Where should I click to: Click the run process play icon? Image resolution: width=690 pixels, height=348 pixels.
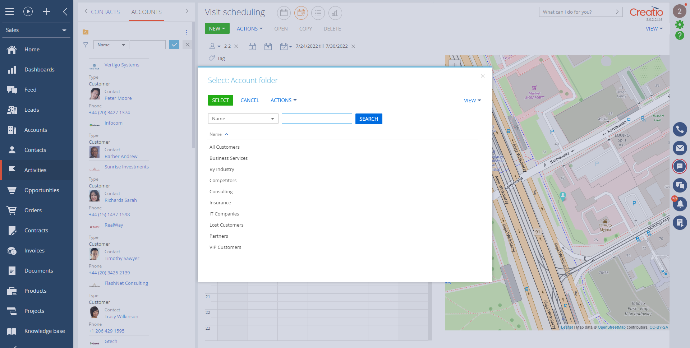click(x=28, y=11)
